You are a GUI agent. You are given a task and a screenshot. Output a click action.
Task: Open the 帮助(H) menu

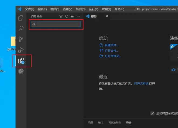pyautogui.click(x=119, y=9)
